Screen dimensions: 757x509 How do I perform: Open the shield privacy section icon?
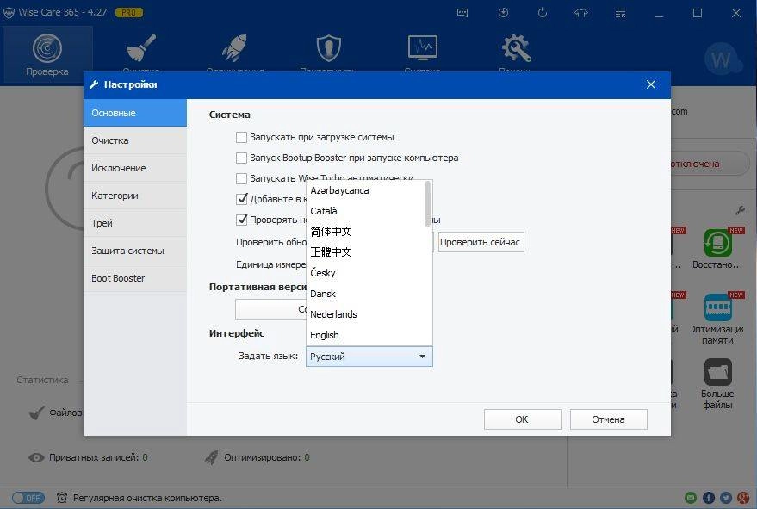click(x=329, y=48)
